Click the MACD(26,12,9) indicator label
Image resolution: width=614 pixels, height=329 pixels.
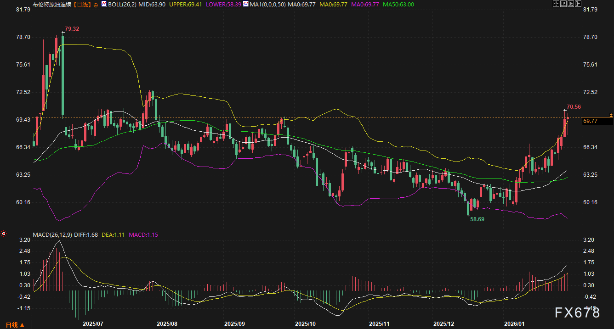tap(52, 234)
